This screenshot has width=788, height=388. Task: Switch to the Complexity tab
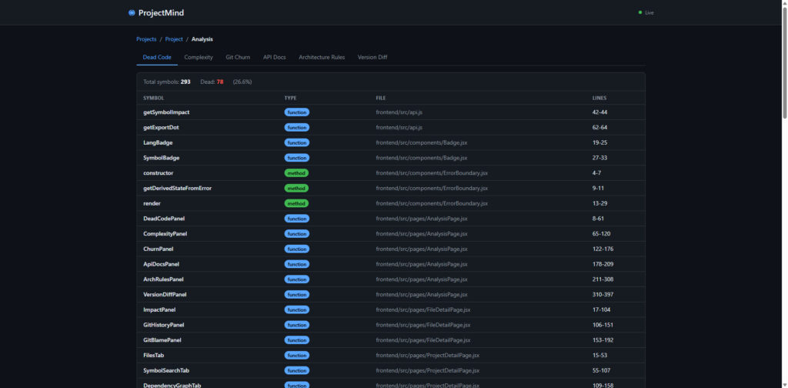point(199,57)
